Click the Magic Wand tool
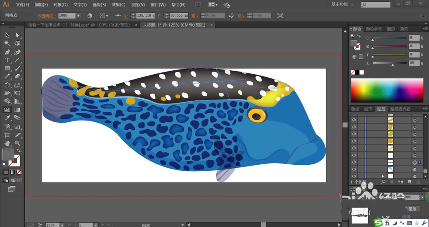429x227 pixels. (x=7, y=43)
